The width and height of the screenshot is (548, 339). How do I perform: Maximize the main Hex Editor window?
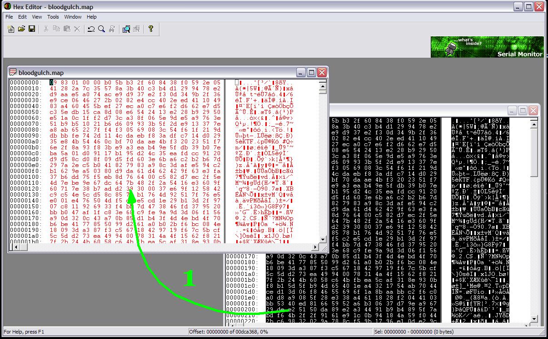click(x=528, y=6)
